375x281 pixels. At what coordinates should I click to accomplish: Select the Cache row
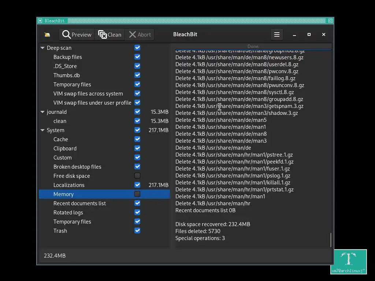tap(104, 139)
